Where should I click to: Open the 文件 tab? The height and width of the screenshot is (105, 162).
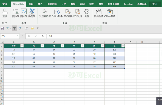coord(5,4)
